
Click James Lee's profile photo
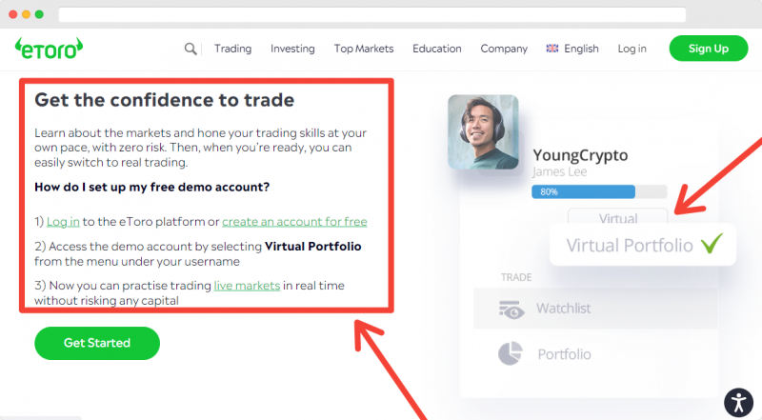(x=483, y=132)
